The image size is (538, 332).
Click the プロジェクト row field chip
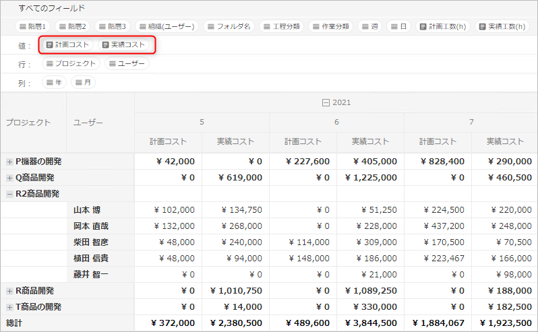point(71,63)
